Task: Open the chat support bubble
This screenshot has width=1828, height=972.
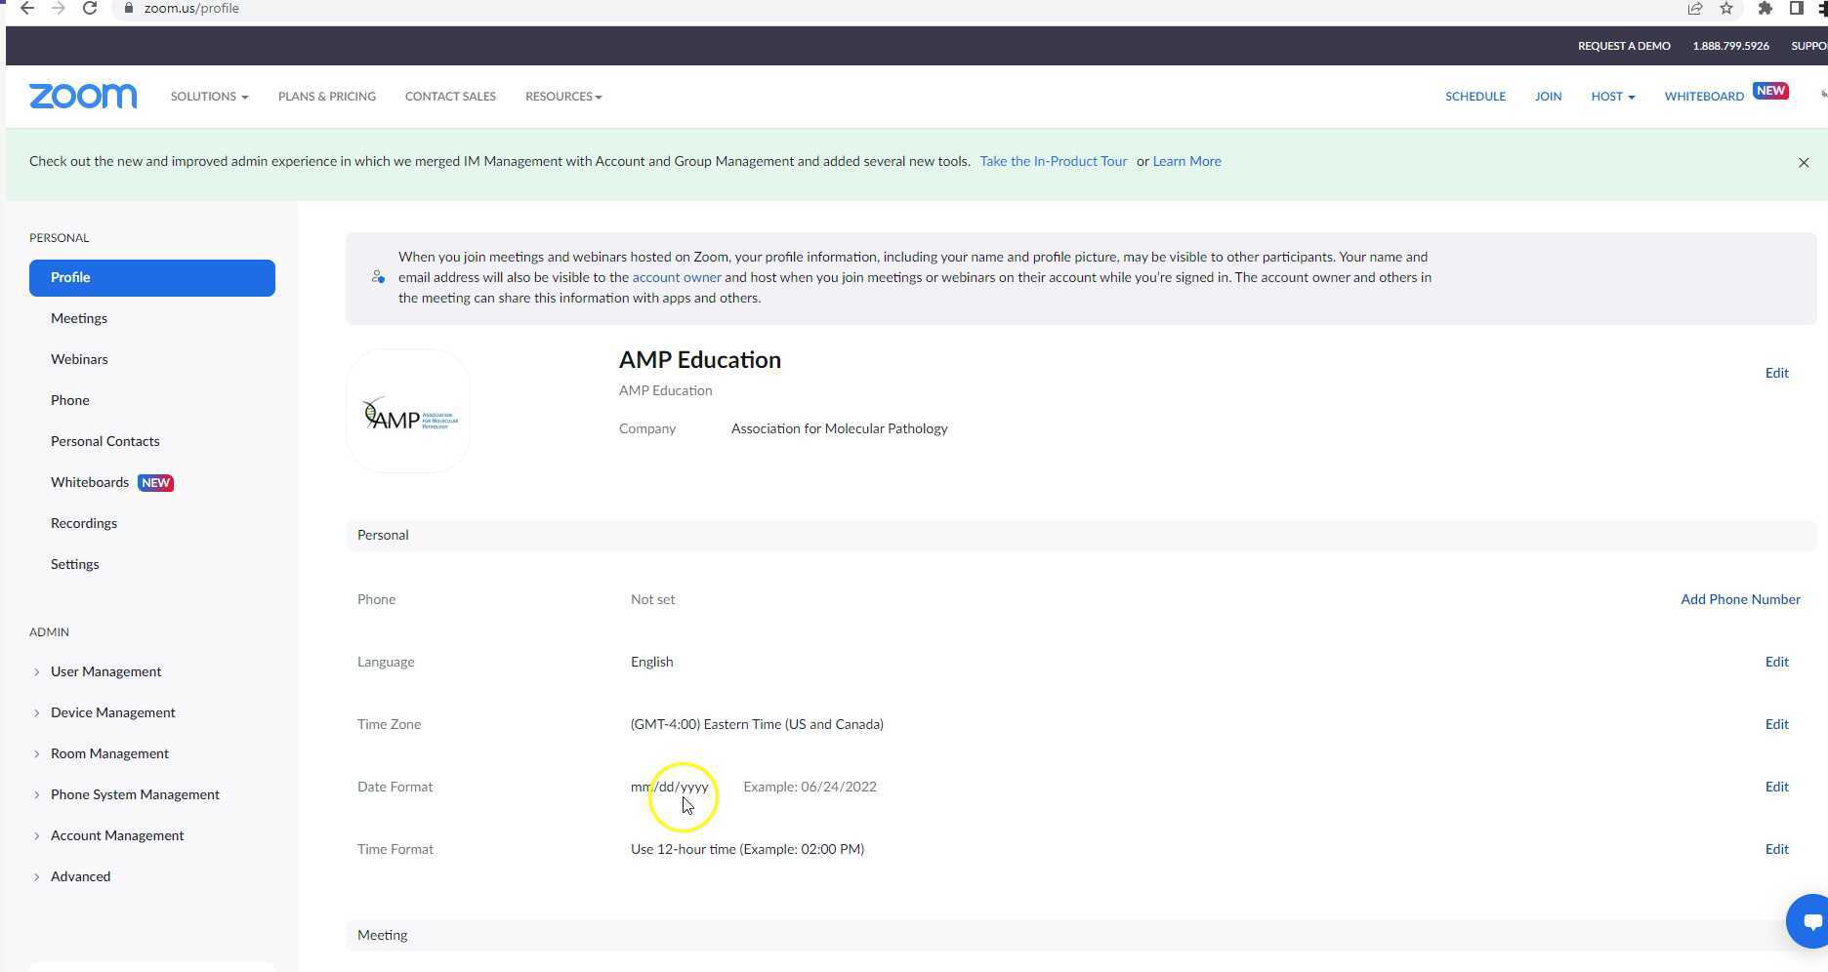Action: coord(1809,920)
